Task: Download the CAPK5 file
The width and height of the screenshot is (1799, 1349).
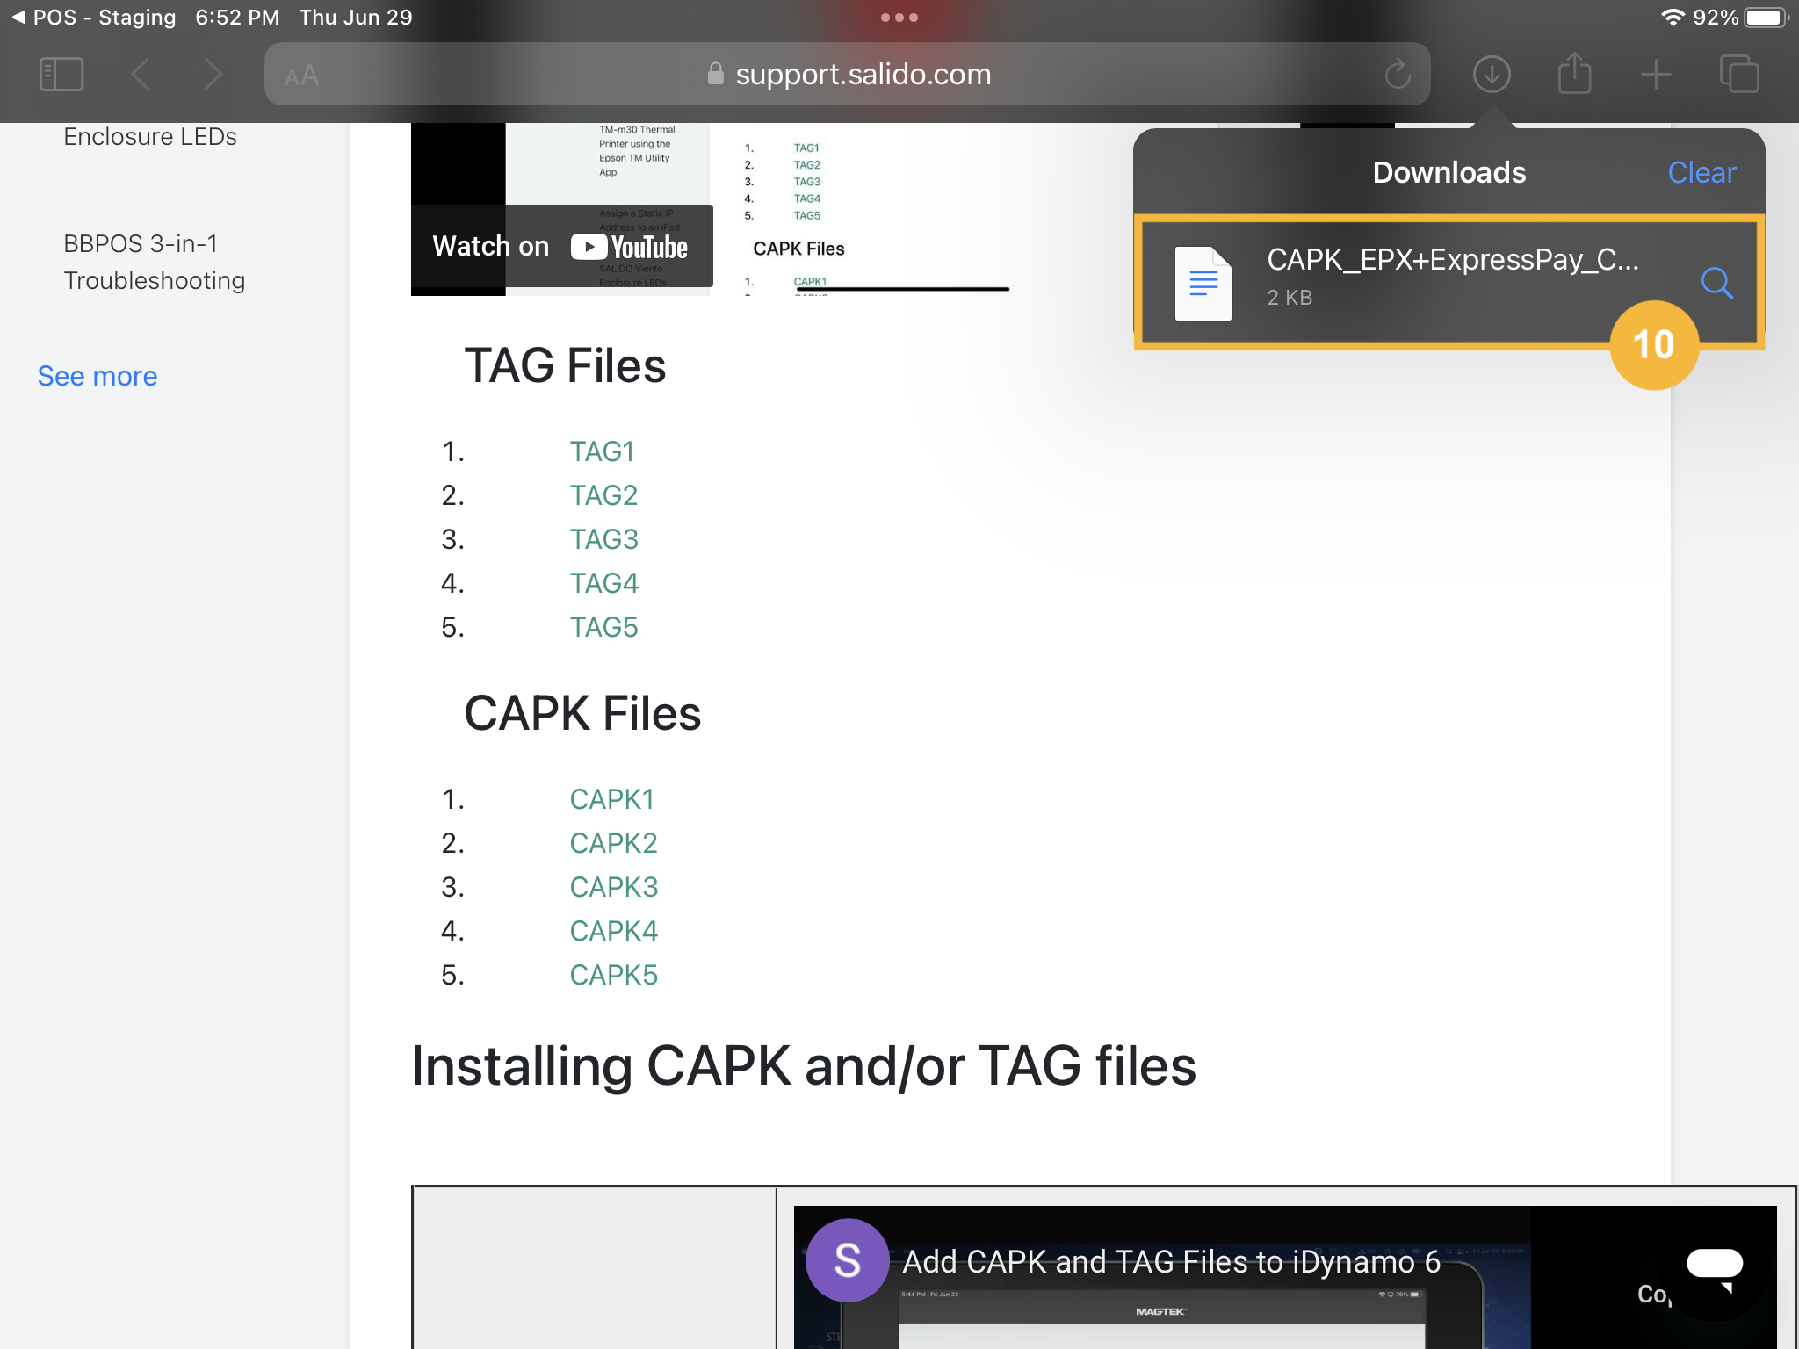Action: click(613, 975)
